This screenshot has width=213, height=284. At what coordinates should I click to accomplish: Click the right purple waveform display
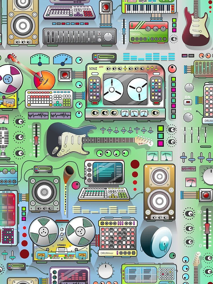point(61,115)
